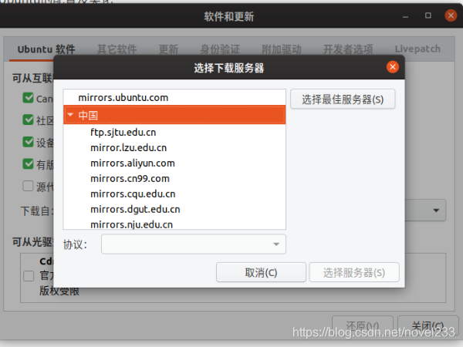Toggle the Canonical-supported software checkbox

click(28, 98)
